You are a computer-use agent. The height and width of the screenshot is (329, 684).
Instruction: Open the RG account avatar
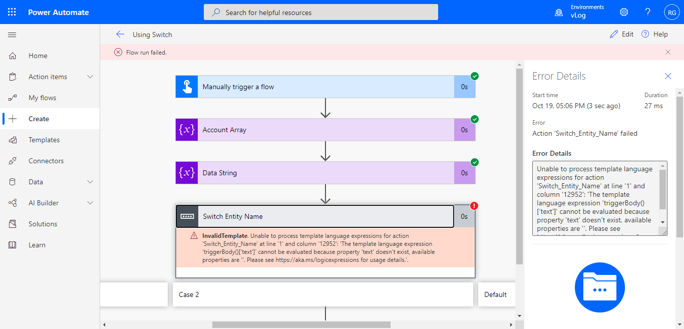click(671, 12)
